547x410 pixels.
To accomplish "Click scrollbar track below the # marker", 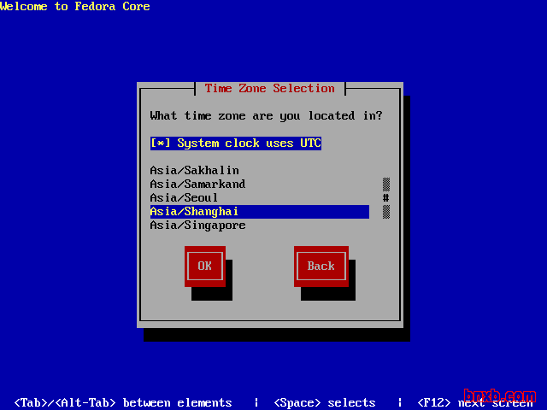I will point(386,212).
